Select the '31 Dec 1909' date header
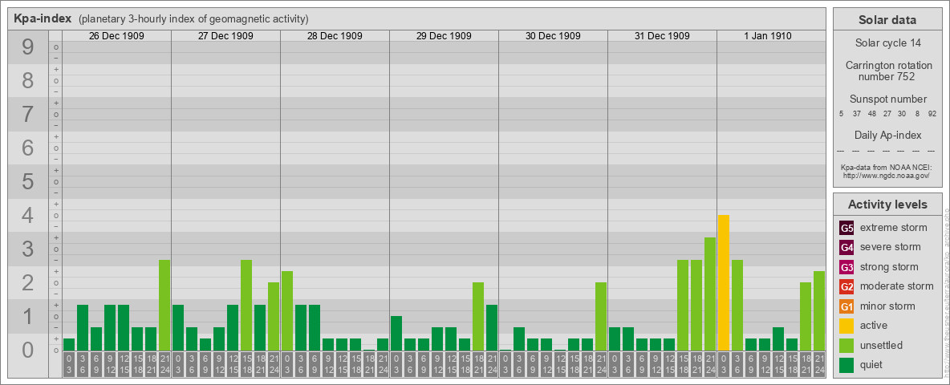Viewport: 950px width, 385px height. pos(662,36)
